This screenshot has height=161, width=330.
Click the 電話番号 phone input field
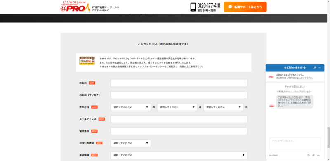(179, 131)
